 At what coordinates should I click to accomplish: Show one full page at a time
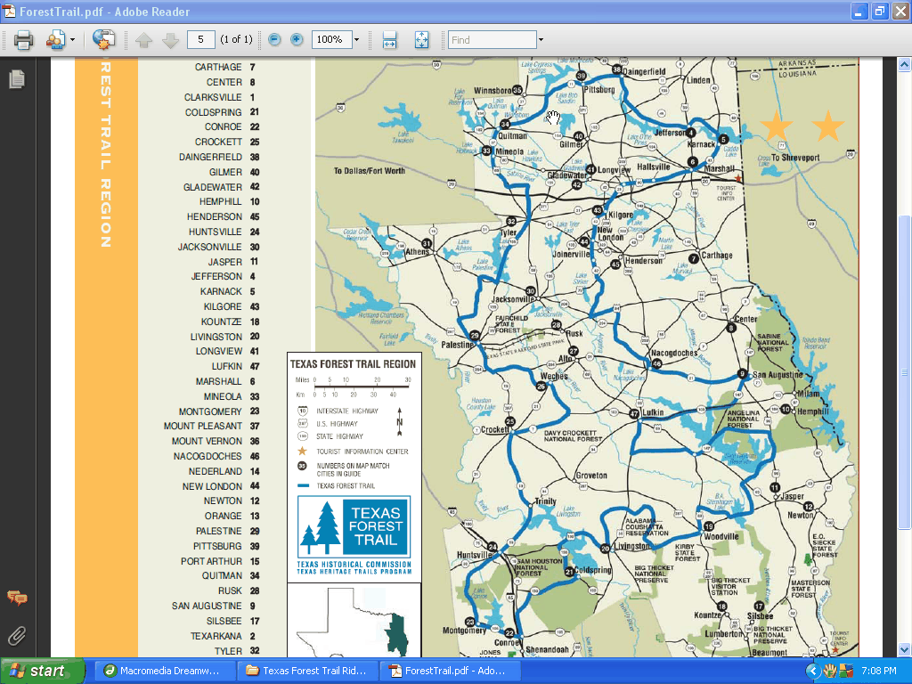click(421, 40)
